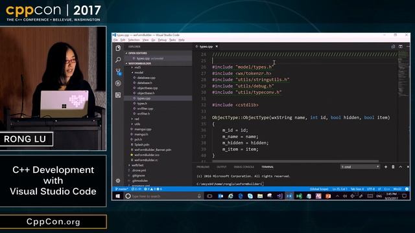The height and width of the screenshot is (233, 415).
Task: Open the Explorer view in the activity bar
Action: click(118, 48)
